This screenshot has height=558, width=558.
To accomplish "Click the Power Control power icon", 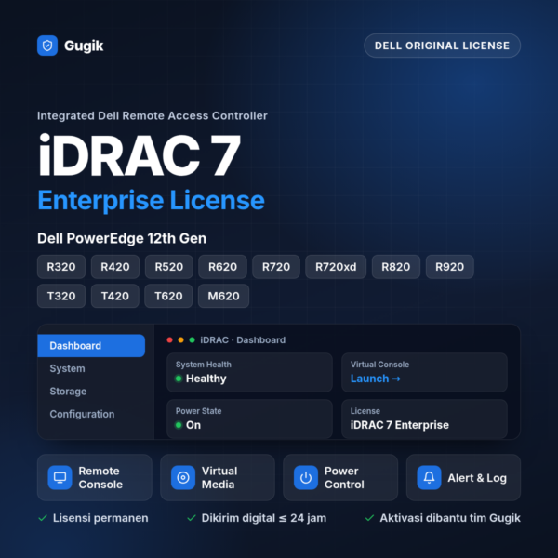I will [306, 478].
